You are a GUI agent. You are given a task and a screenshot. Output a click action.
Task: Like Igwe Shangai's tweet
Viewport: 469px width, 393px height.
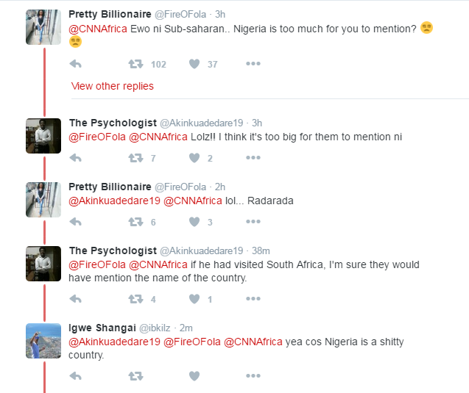click(x=194, y=376)
